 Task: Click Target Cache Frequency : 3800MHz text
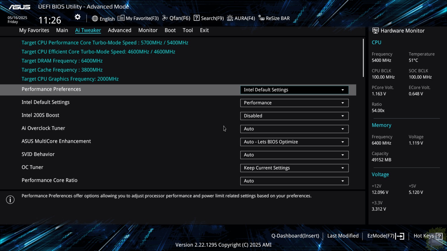click(62, 70)
